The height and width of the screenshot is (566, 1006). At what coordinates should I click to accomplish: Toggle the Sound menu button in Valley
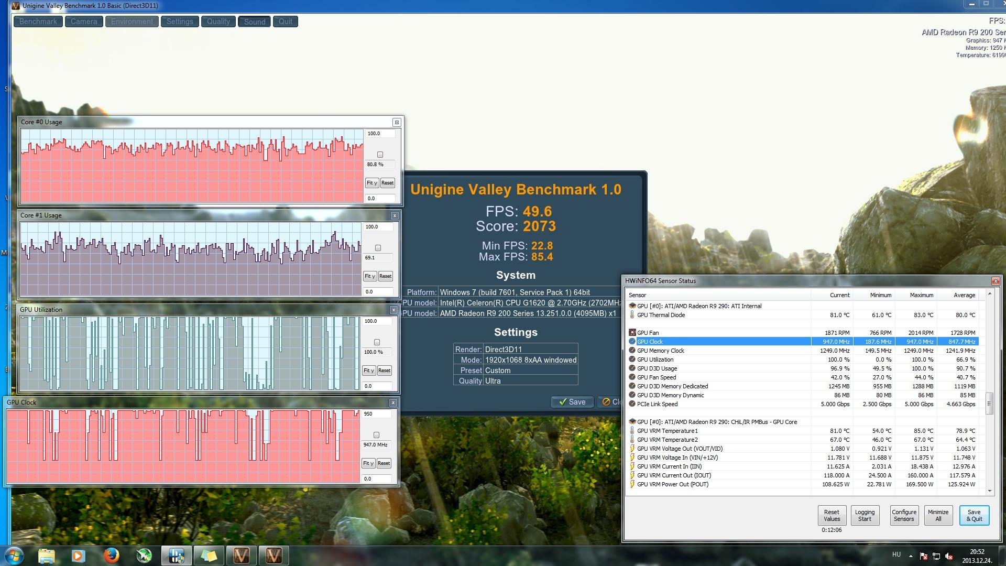pos(255,21)
